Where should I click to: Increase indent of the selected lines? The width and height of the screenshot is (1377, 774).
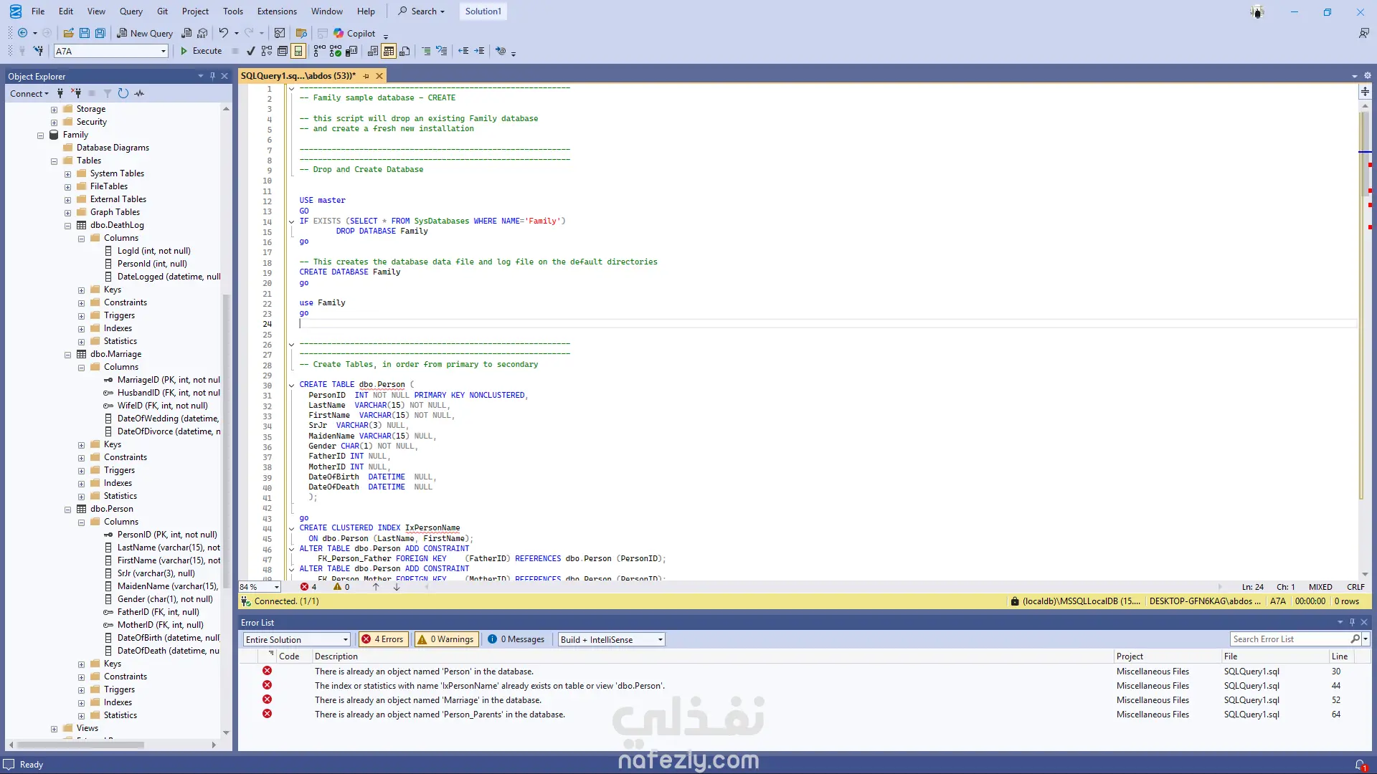pos(479,51)
